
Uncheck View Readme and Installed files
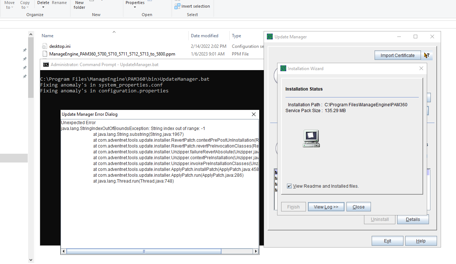click(289, 186)
